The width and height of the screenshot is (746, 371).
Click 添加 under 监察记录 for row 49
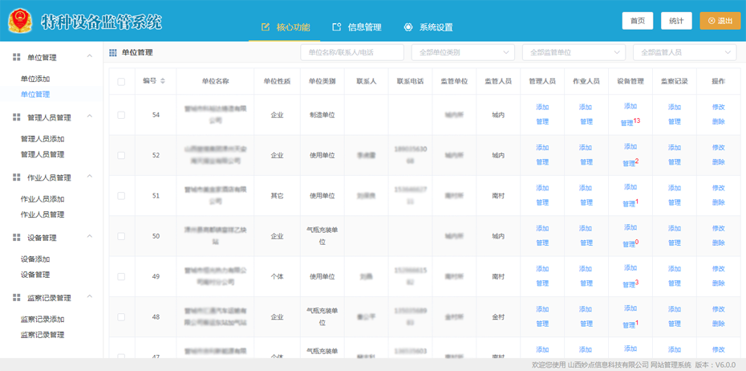674,269
